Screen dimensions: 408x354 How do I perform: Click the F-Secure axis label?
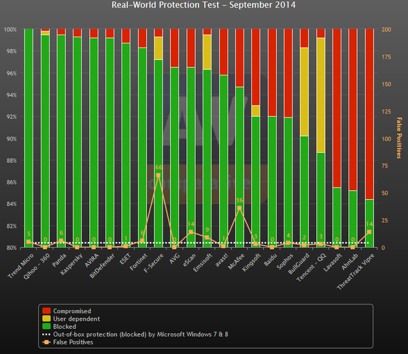pyautogui.click(x=154, y=263)
